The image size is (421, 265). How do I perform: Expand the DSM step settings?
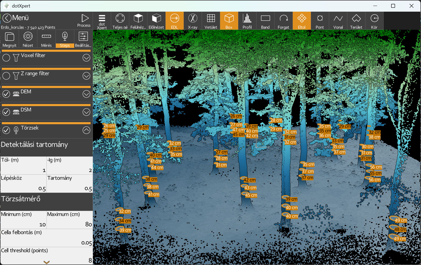[x=86, y=112]
